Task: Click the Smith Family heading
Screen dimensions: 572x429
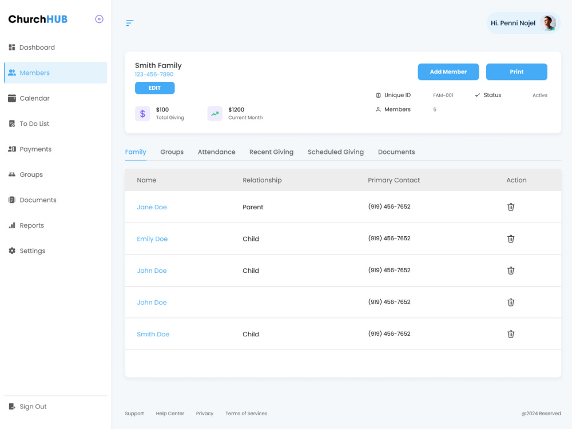Action: 158,65
